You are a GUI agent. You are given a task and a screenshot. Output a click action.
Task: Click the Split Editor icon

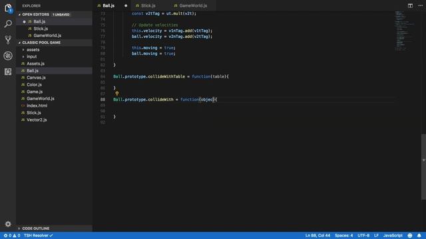[x=410, y=5]
